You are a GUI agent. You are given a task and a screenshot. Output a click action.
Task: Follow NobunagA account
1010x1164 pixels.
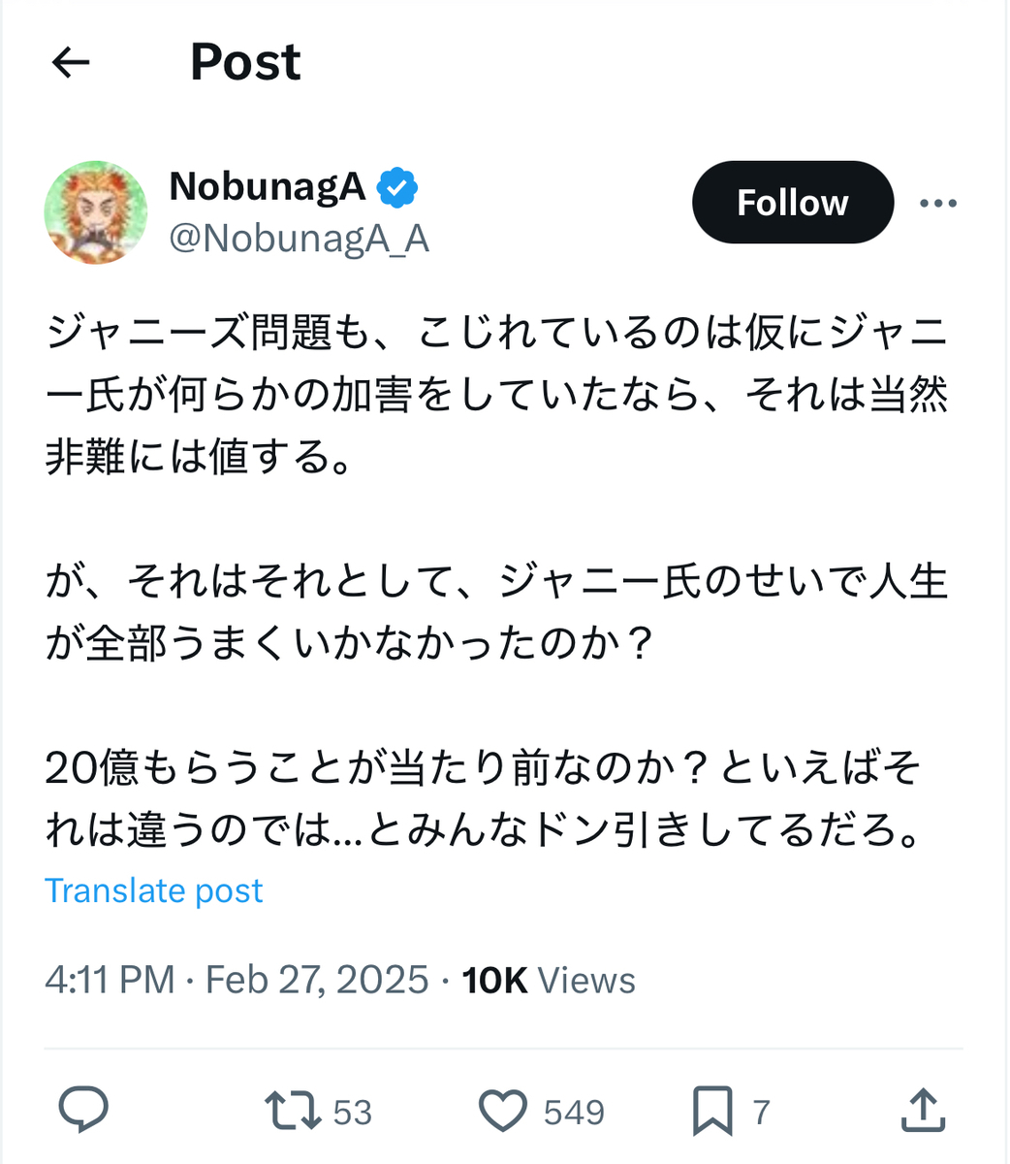point(792,202)
